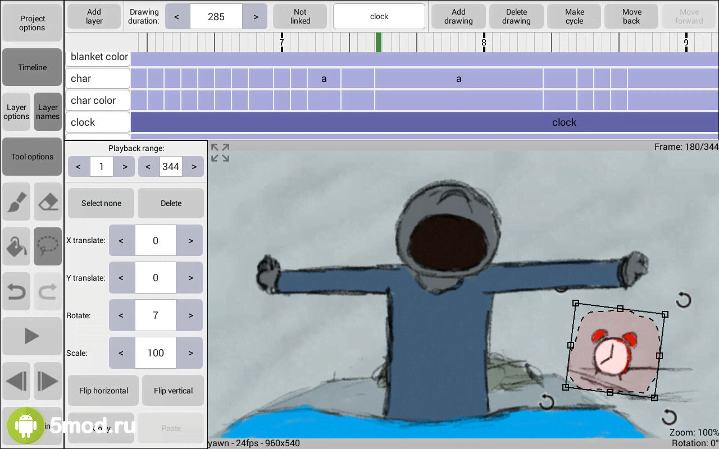This screenshot has height=449, width=719.
Task: Toggle the Not linked button
Action: click(x=300, y=16)
